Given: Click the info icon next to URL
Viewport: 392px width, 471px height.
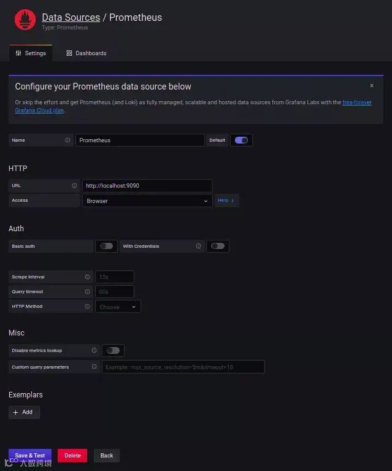Looking at the screenshot, I should click(74, 186).
